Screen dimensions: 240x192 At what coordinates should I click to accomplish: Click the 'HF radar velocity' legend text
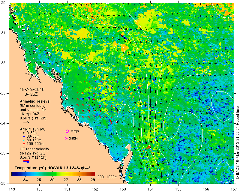pyautogui.click(x=34, y=149)
